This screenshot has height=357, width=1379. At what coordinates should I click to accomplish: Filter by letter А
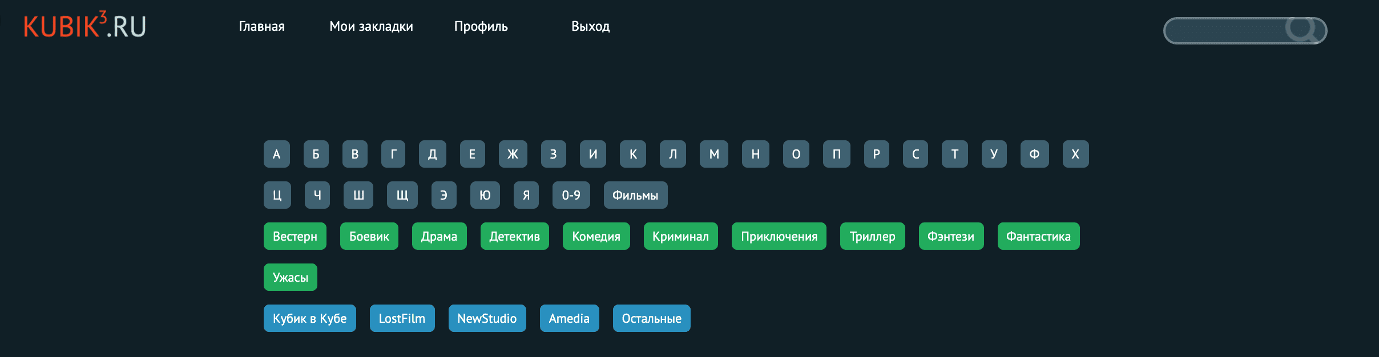[276, 154]
